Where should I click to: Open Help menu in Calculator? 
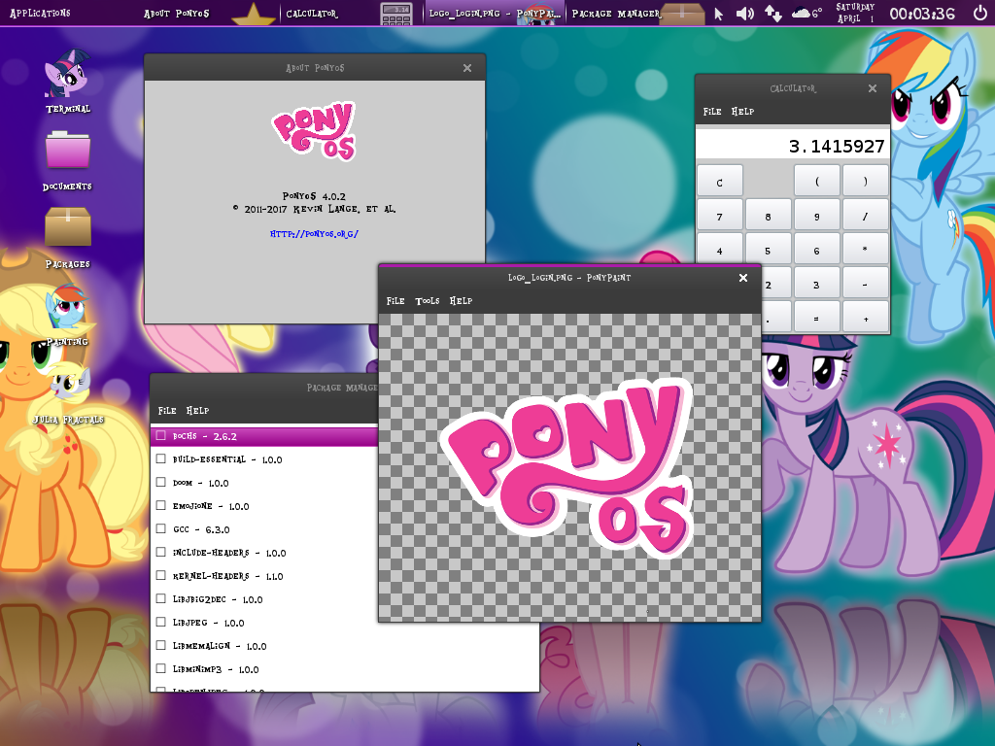click(x=742, y=112)
